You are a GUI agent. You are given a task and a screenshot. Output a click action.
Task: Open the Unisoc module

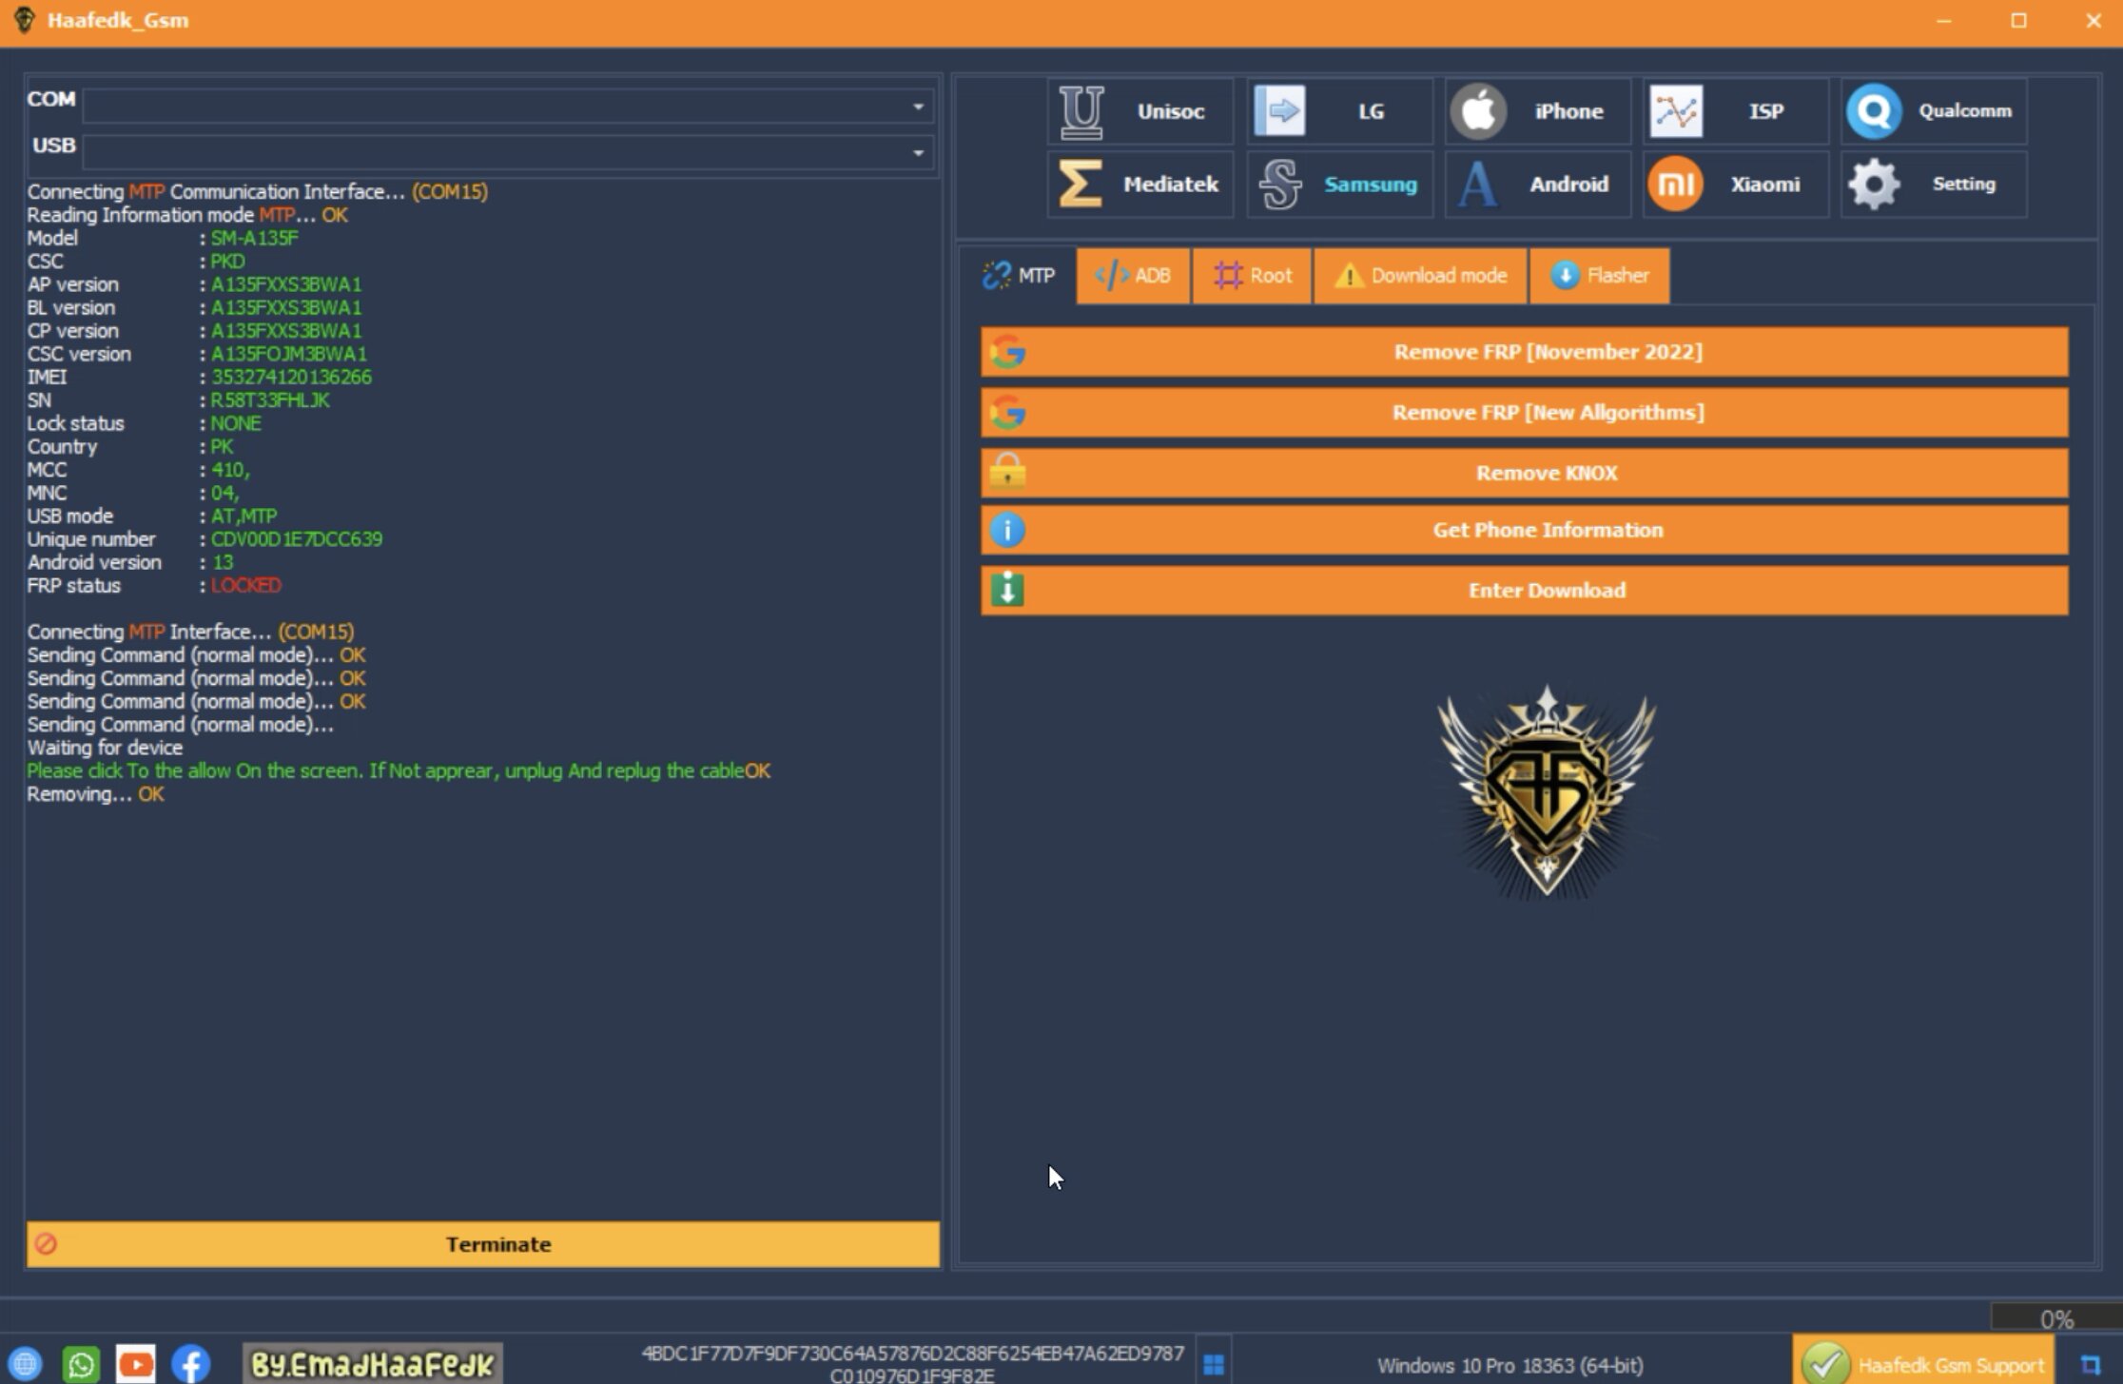[1140, 111]
